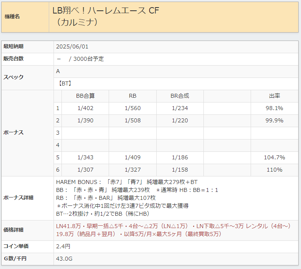Select coin unit price '2.4円'
This screenshot has height=269, width=301.
pos(63,246)
